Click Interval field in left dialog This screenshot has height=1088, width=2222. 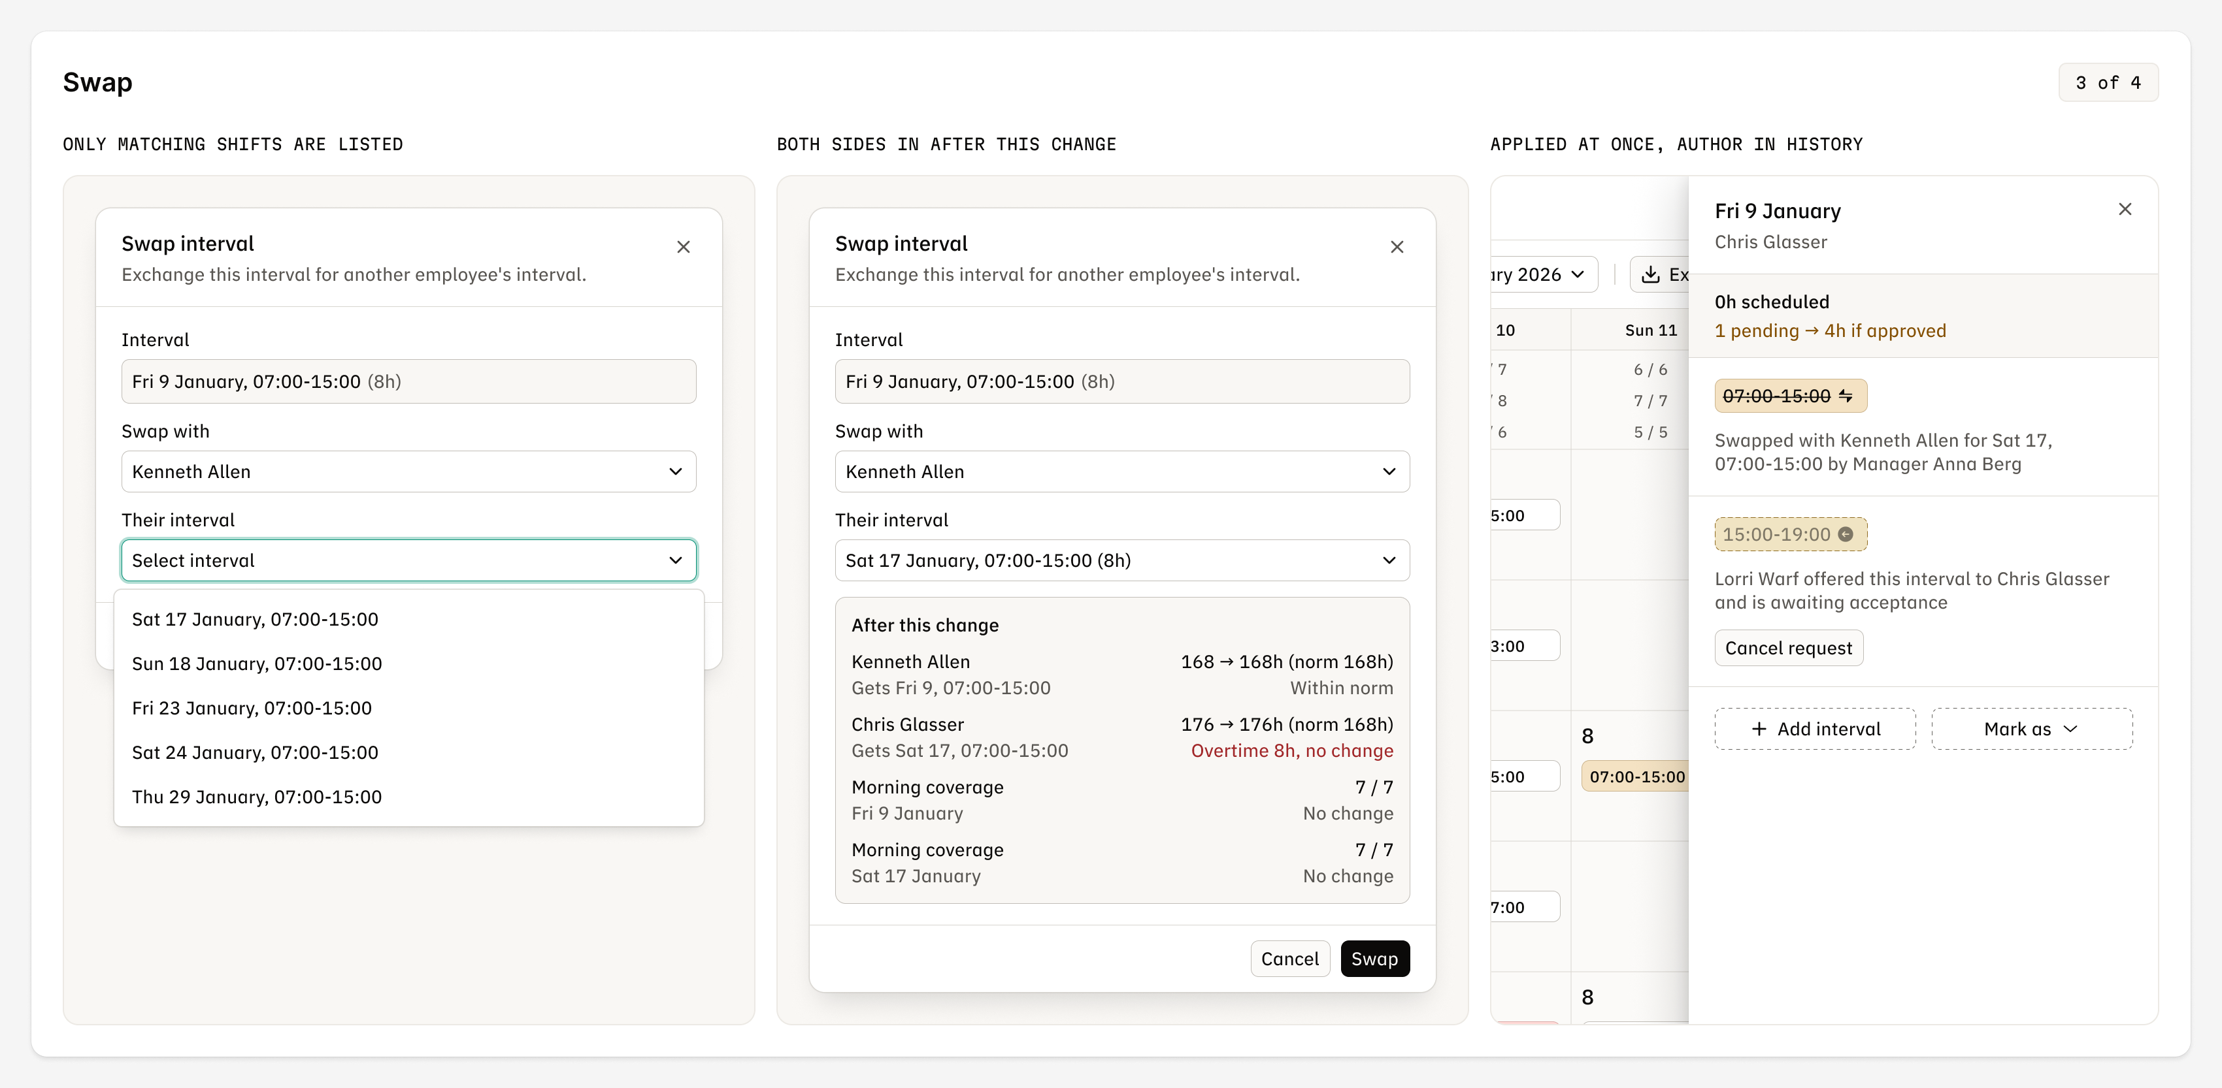409,381
